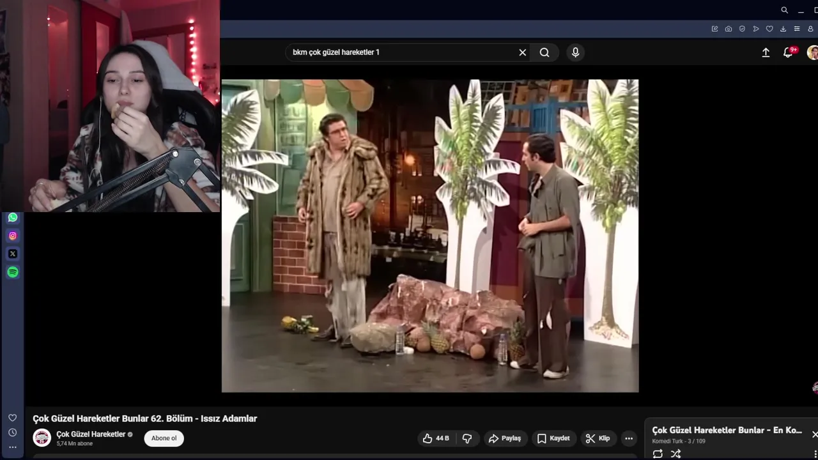Add bookmark with toolbar heart icon
Viewport: 818px width, 460px height.
click(x=769, y=29)
